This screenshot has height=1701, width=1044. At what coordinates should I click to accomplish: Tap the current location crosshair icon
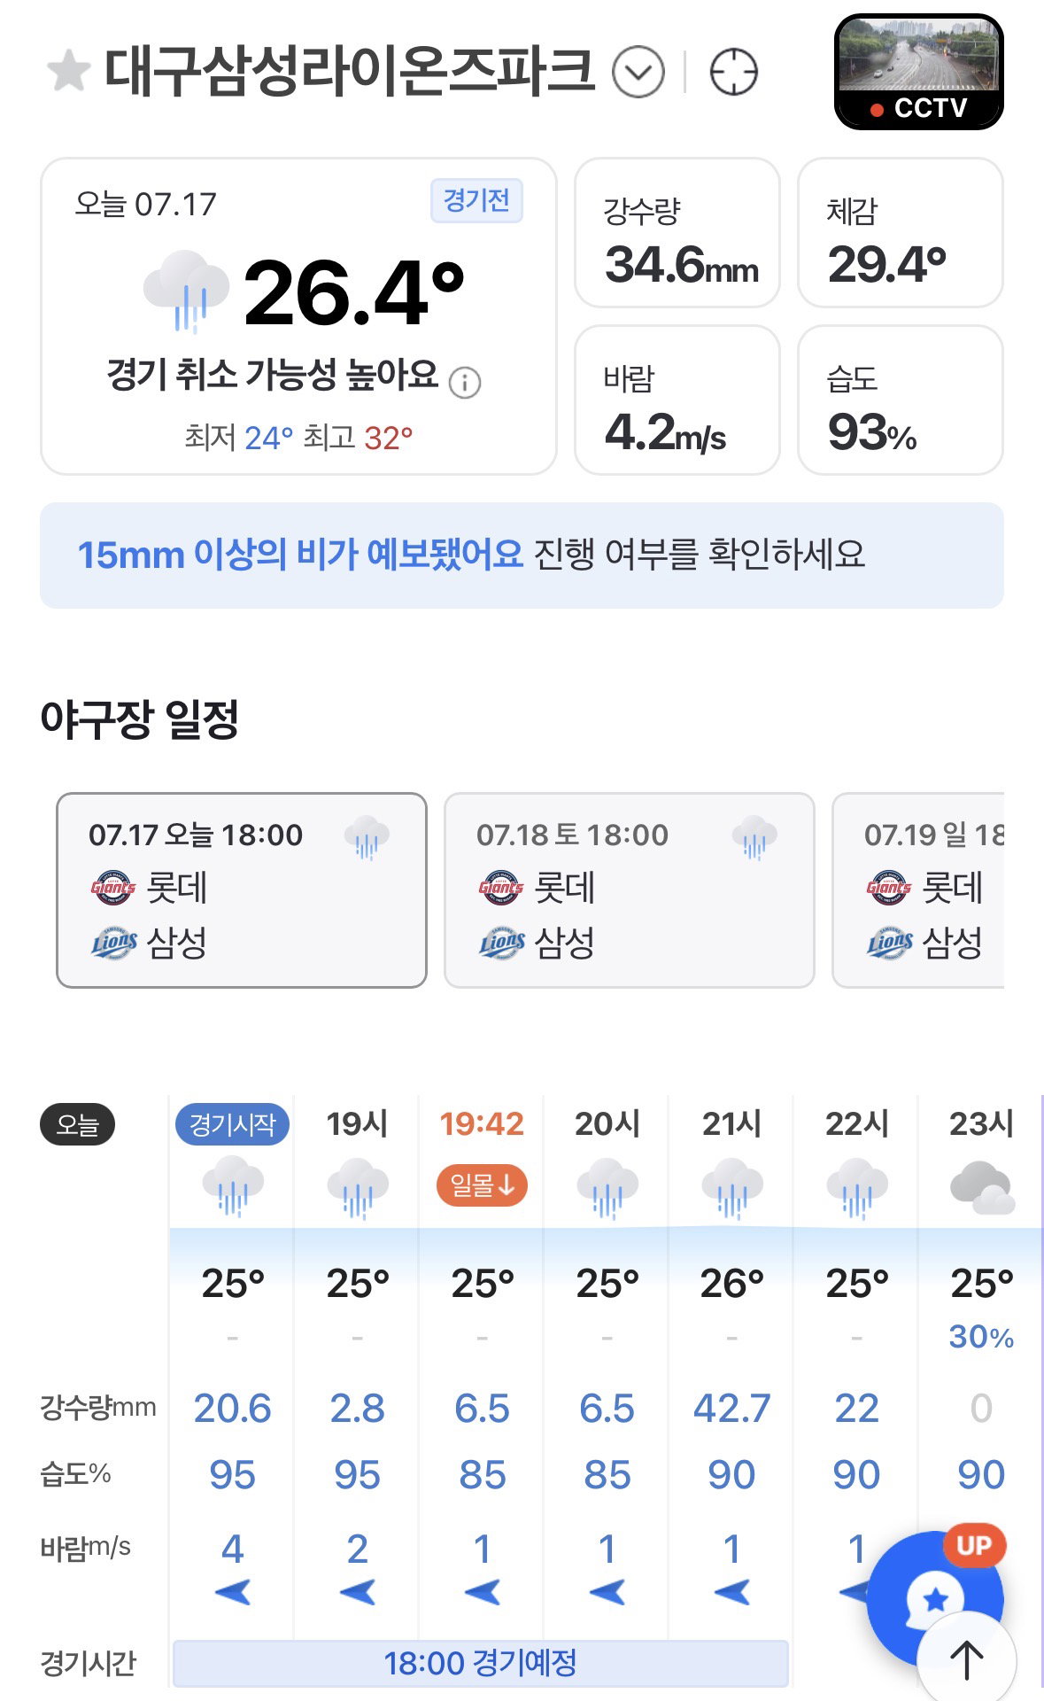coord(733,72)
